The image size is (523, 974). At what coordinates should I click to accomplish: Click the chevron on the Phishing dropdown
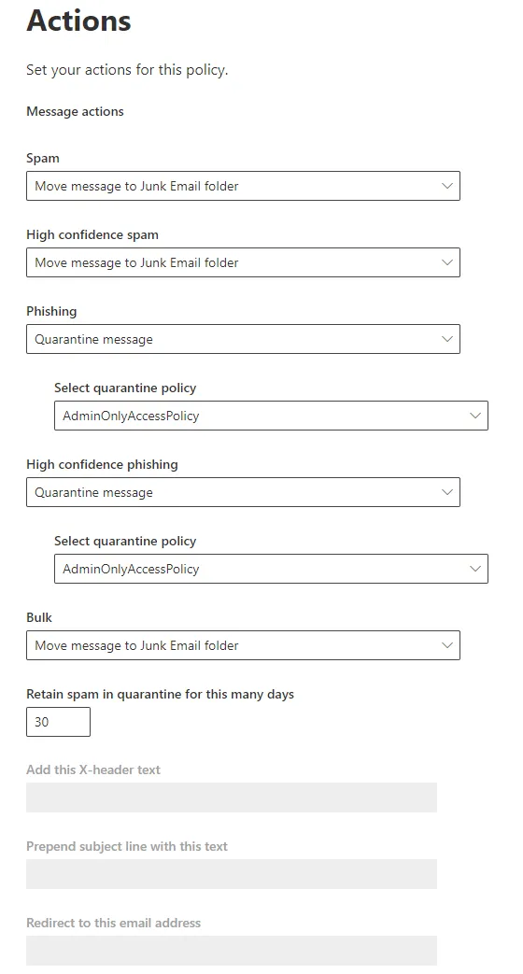point(446,339)
